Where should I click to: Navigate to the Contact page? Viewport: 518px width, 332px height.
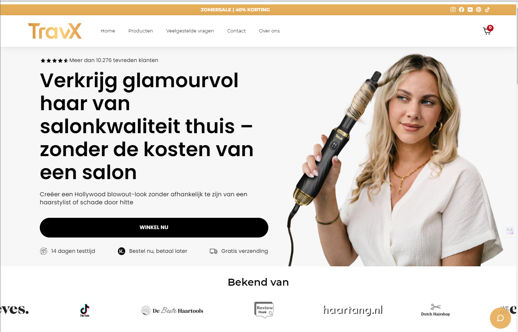coord(237,31)
